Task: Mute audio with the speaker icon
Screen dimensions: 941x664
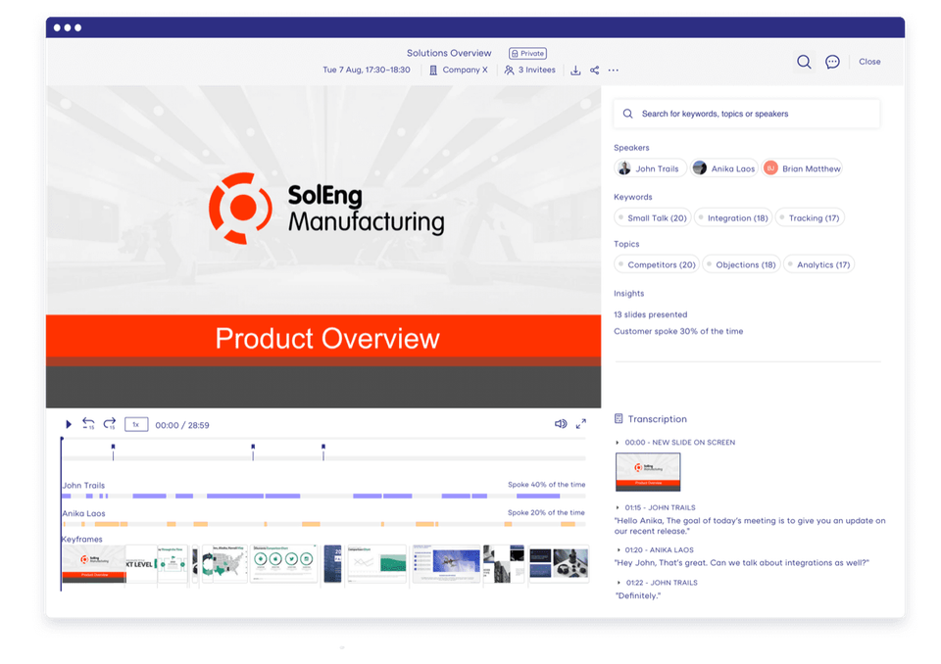Action: [561, 424]
